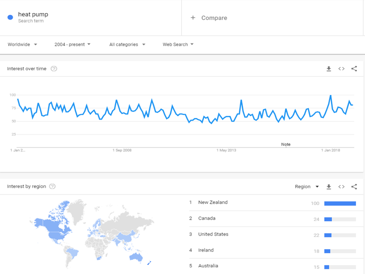Expand the 2004 - present time range

click(72, 44)
